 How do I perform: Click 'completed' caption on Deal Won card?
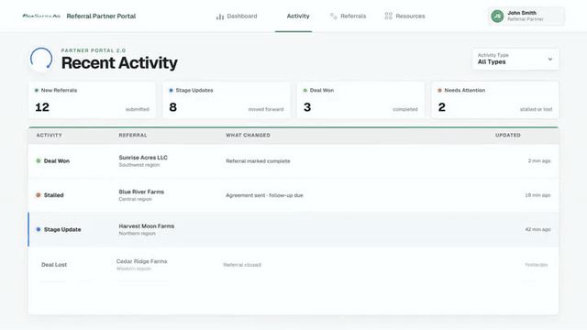click(405, 109)
